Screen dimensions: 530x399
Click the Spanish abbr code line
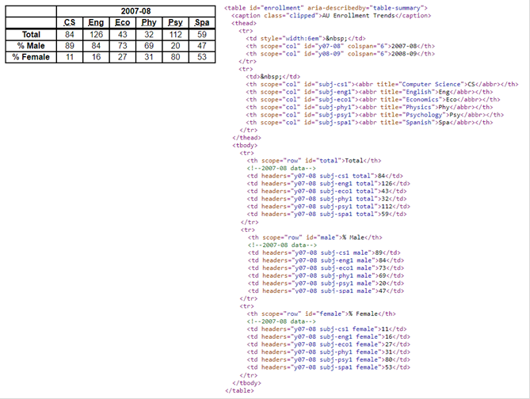369,122
